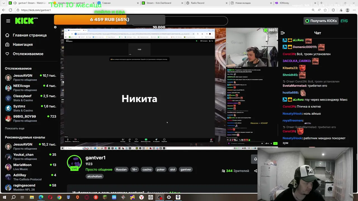Click Kitaets23 username in chat
Screen dimensions: 358x201
point(290,68)
